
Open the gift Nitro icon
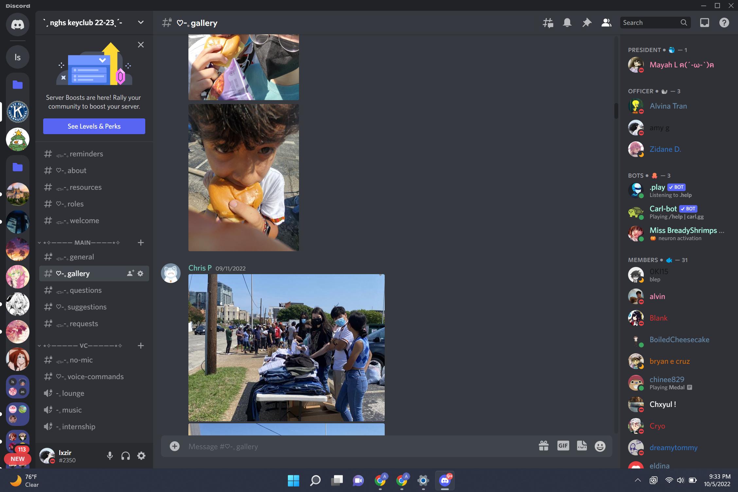543,446
